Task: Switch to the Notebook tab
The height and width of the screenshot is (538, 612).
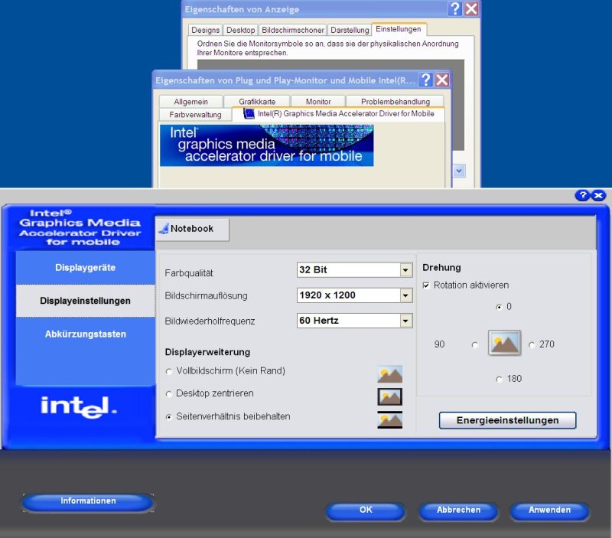Action: tap(192, 229)
